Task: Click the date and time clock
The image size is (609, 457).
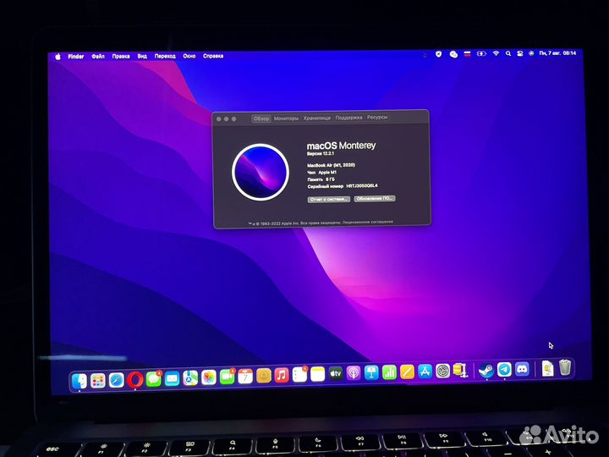Action: pyautogui.click(x=557, y=53)
